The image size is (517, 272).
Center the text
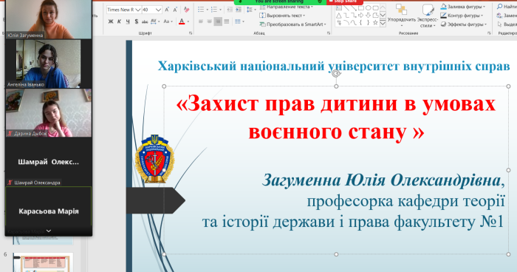(x=209, y=21)
